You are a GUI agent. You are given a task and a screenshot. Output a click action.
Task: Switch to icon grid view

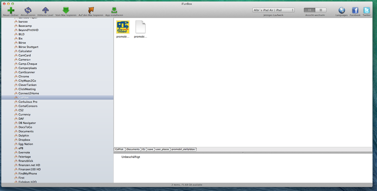(310, 10)
